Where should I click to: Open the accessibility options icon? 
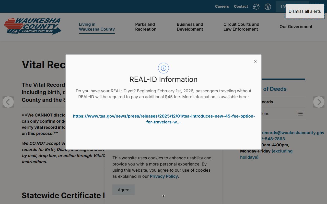pos(268,7)
